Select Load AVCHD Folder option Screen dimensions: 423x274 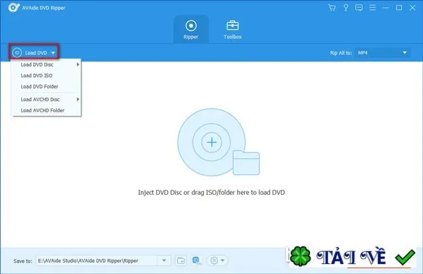pos(46,110)
